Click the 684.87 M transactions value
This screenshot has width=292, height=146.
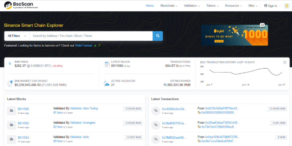point(172,66)
